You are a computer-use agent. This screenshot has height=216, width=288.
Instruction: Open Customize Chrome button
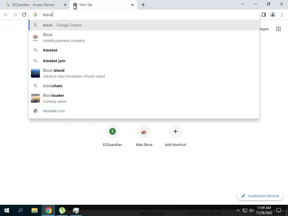point(260,196)
